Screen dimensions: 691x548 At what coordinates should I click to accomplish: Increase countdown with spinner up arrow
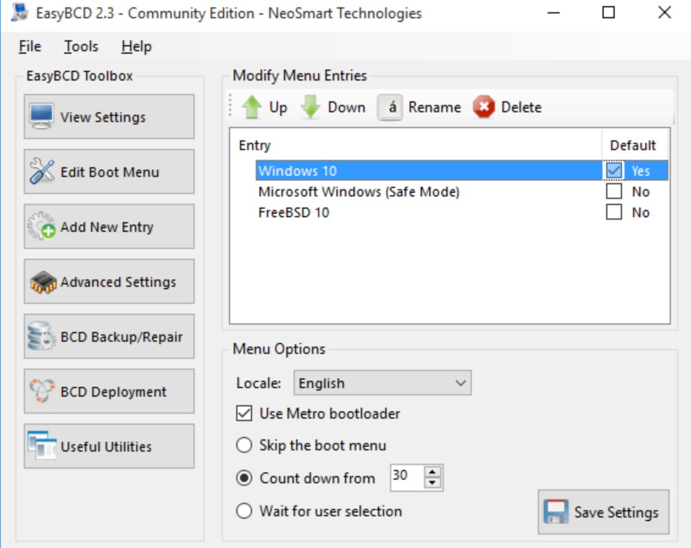432,472
